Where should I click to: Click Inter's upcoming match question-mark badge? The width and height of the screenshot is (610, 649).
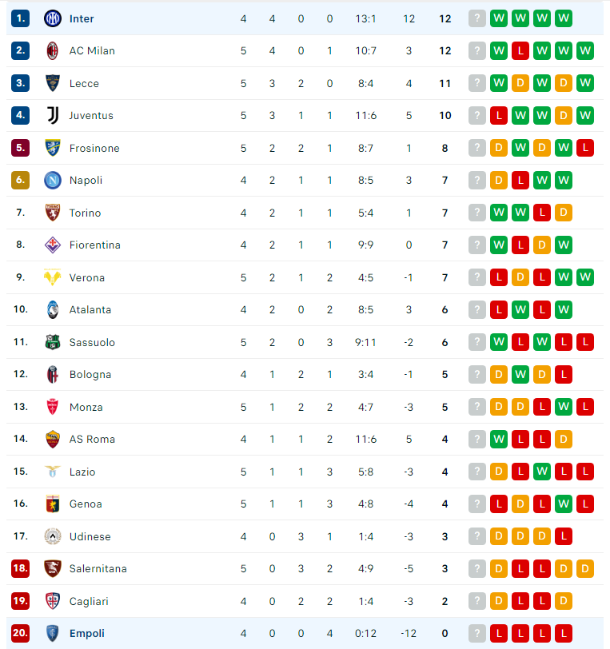pyautogui.click(x=477, y=18)
